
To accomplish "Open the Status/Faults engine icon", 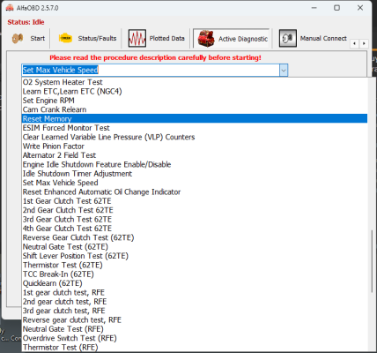I will [65, 38].
